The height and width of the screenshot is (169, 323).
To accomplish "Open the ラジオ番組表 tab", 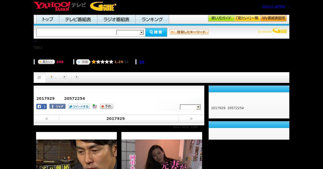I will click(116, 19).
